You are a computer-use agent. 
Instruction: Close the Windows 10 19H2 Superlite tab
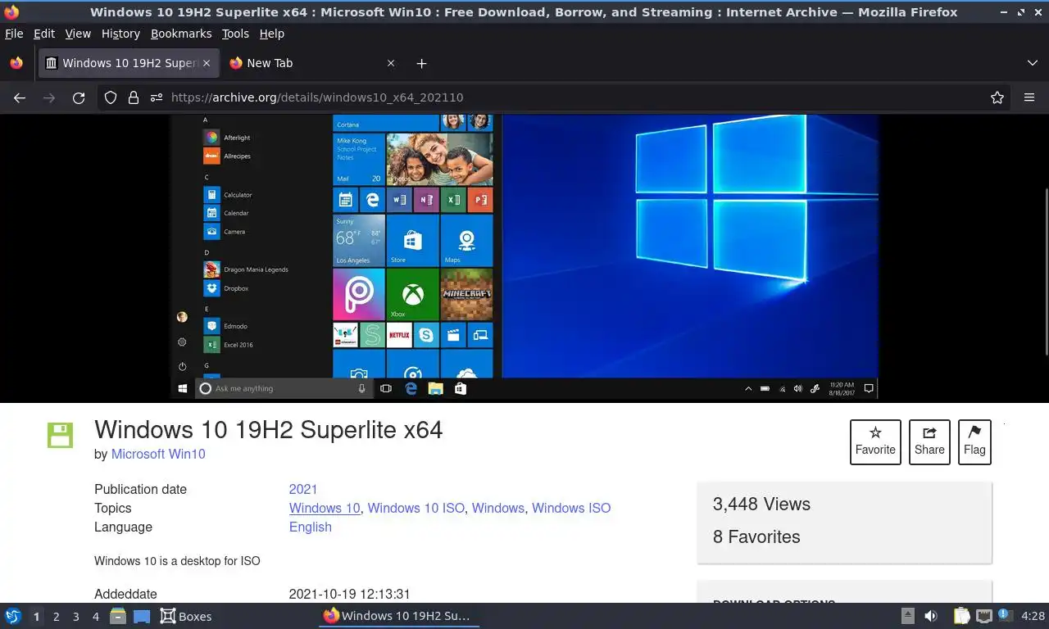coord(207,63)
